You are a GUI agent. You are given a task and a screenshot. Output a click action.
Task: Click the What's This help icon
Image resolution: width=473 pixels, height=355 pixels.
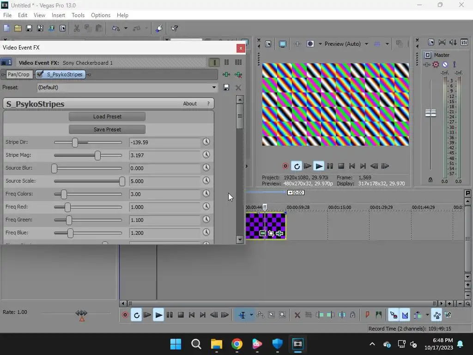174,28
